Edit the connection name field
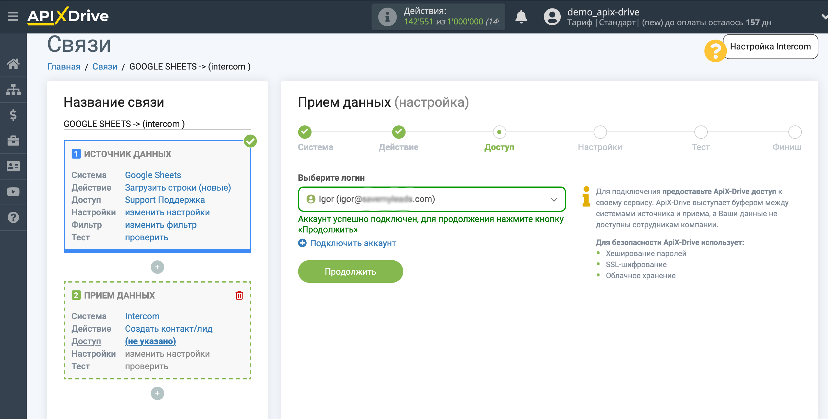 click(157, 124)
